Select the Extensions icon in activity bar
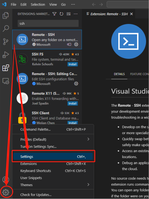Screen dimensions: 149x199 (6, 68)
